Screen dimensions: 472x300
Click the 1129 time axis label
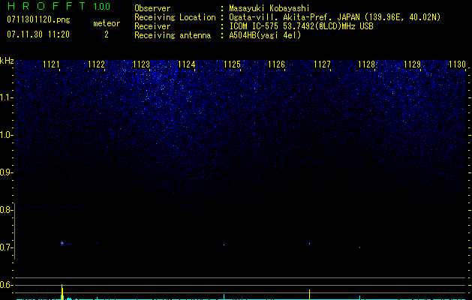(x=412, y=64)
